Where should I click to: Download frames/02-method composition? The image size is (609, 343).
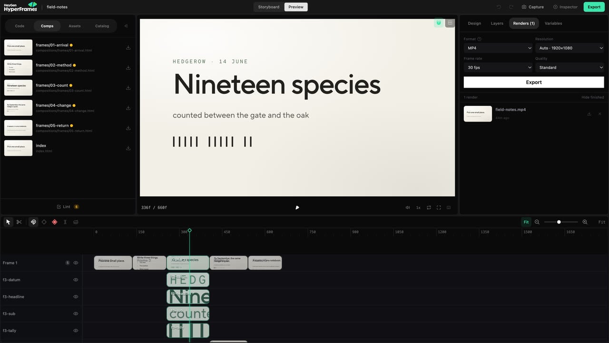128,68
